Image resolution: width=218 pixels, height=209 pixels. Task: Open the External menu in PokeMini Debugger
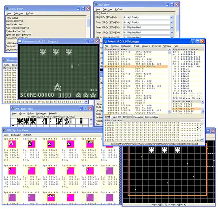(156, 46)
